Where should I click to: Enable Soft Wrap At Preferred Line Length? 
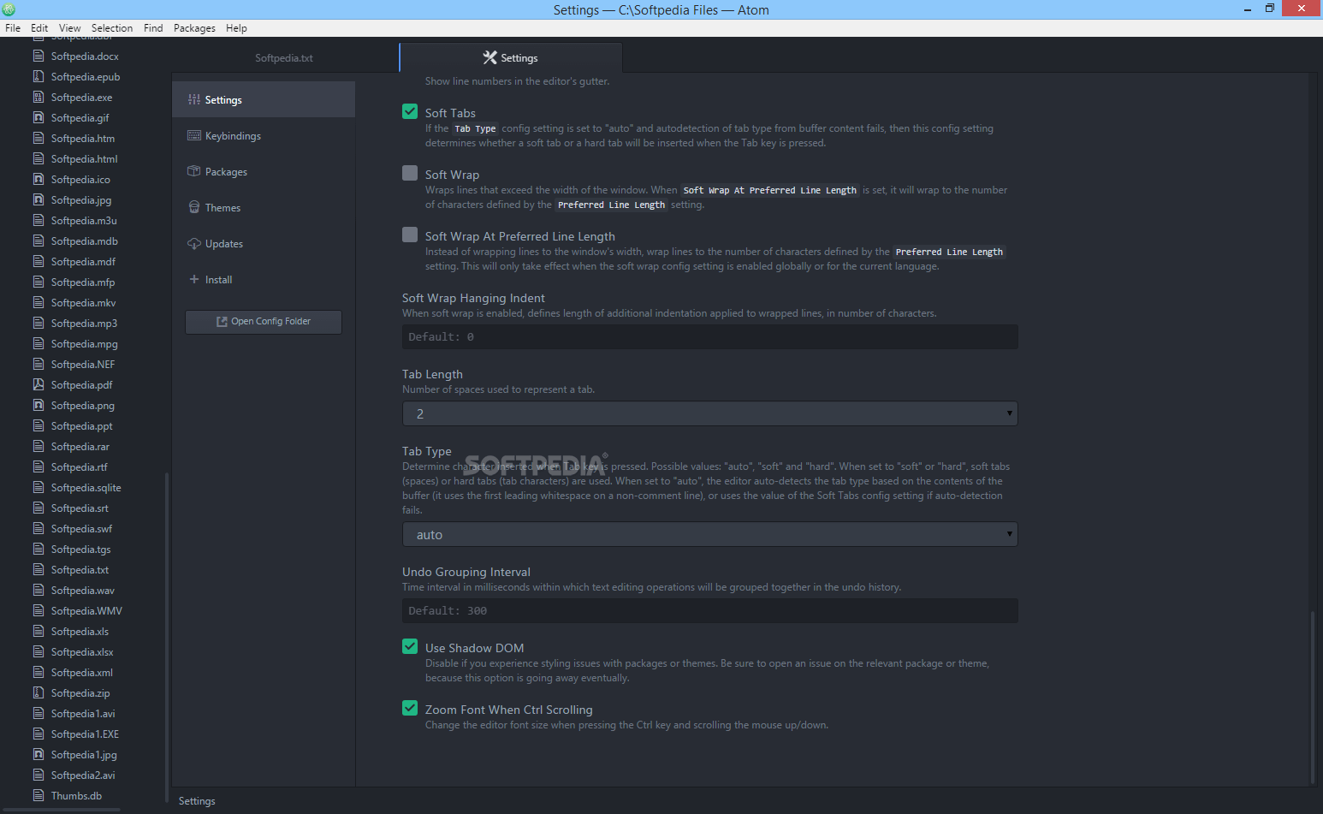tap(410, 235)
